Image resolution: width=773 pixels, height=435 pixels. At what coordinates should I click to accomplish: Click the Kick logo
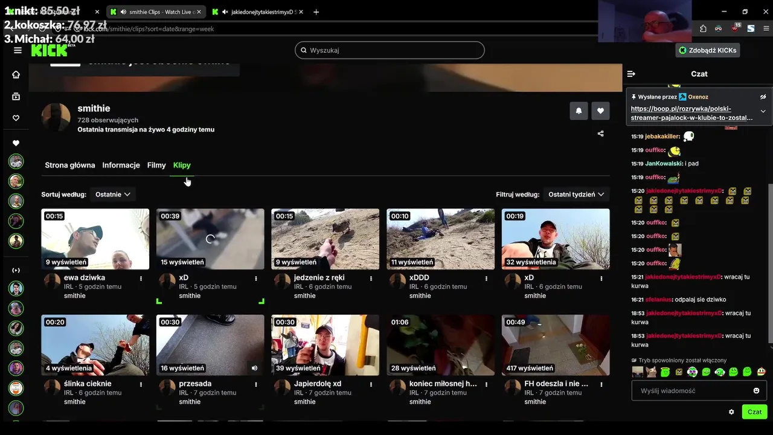pos(50,50)
